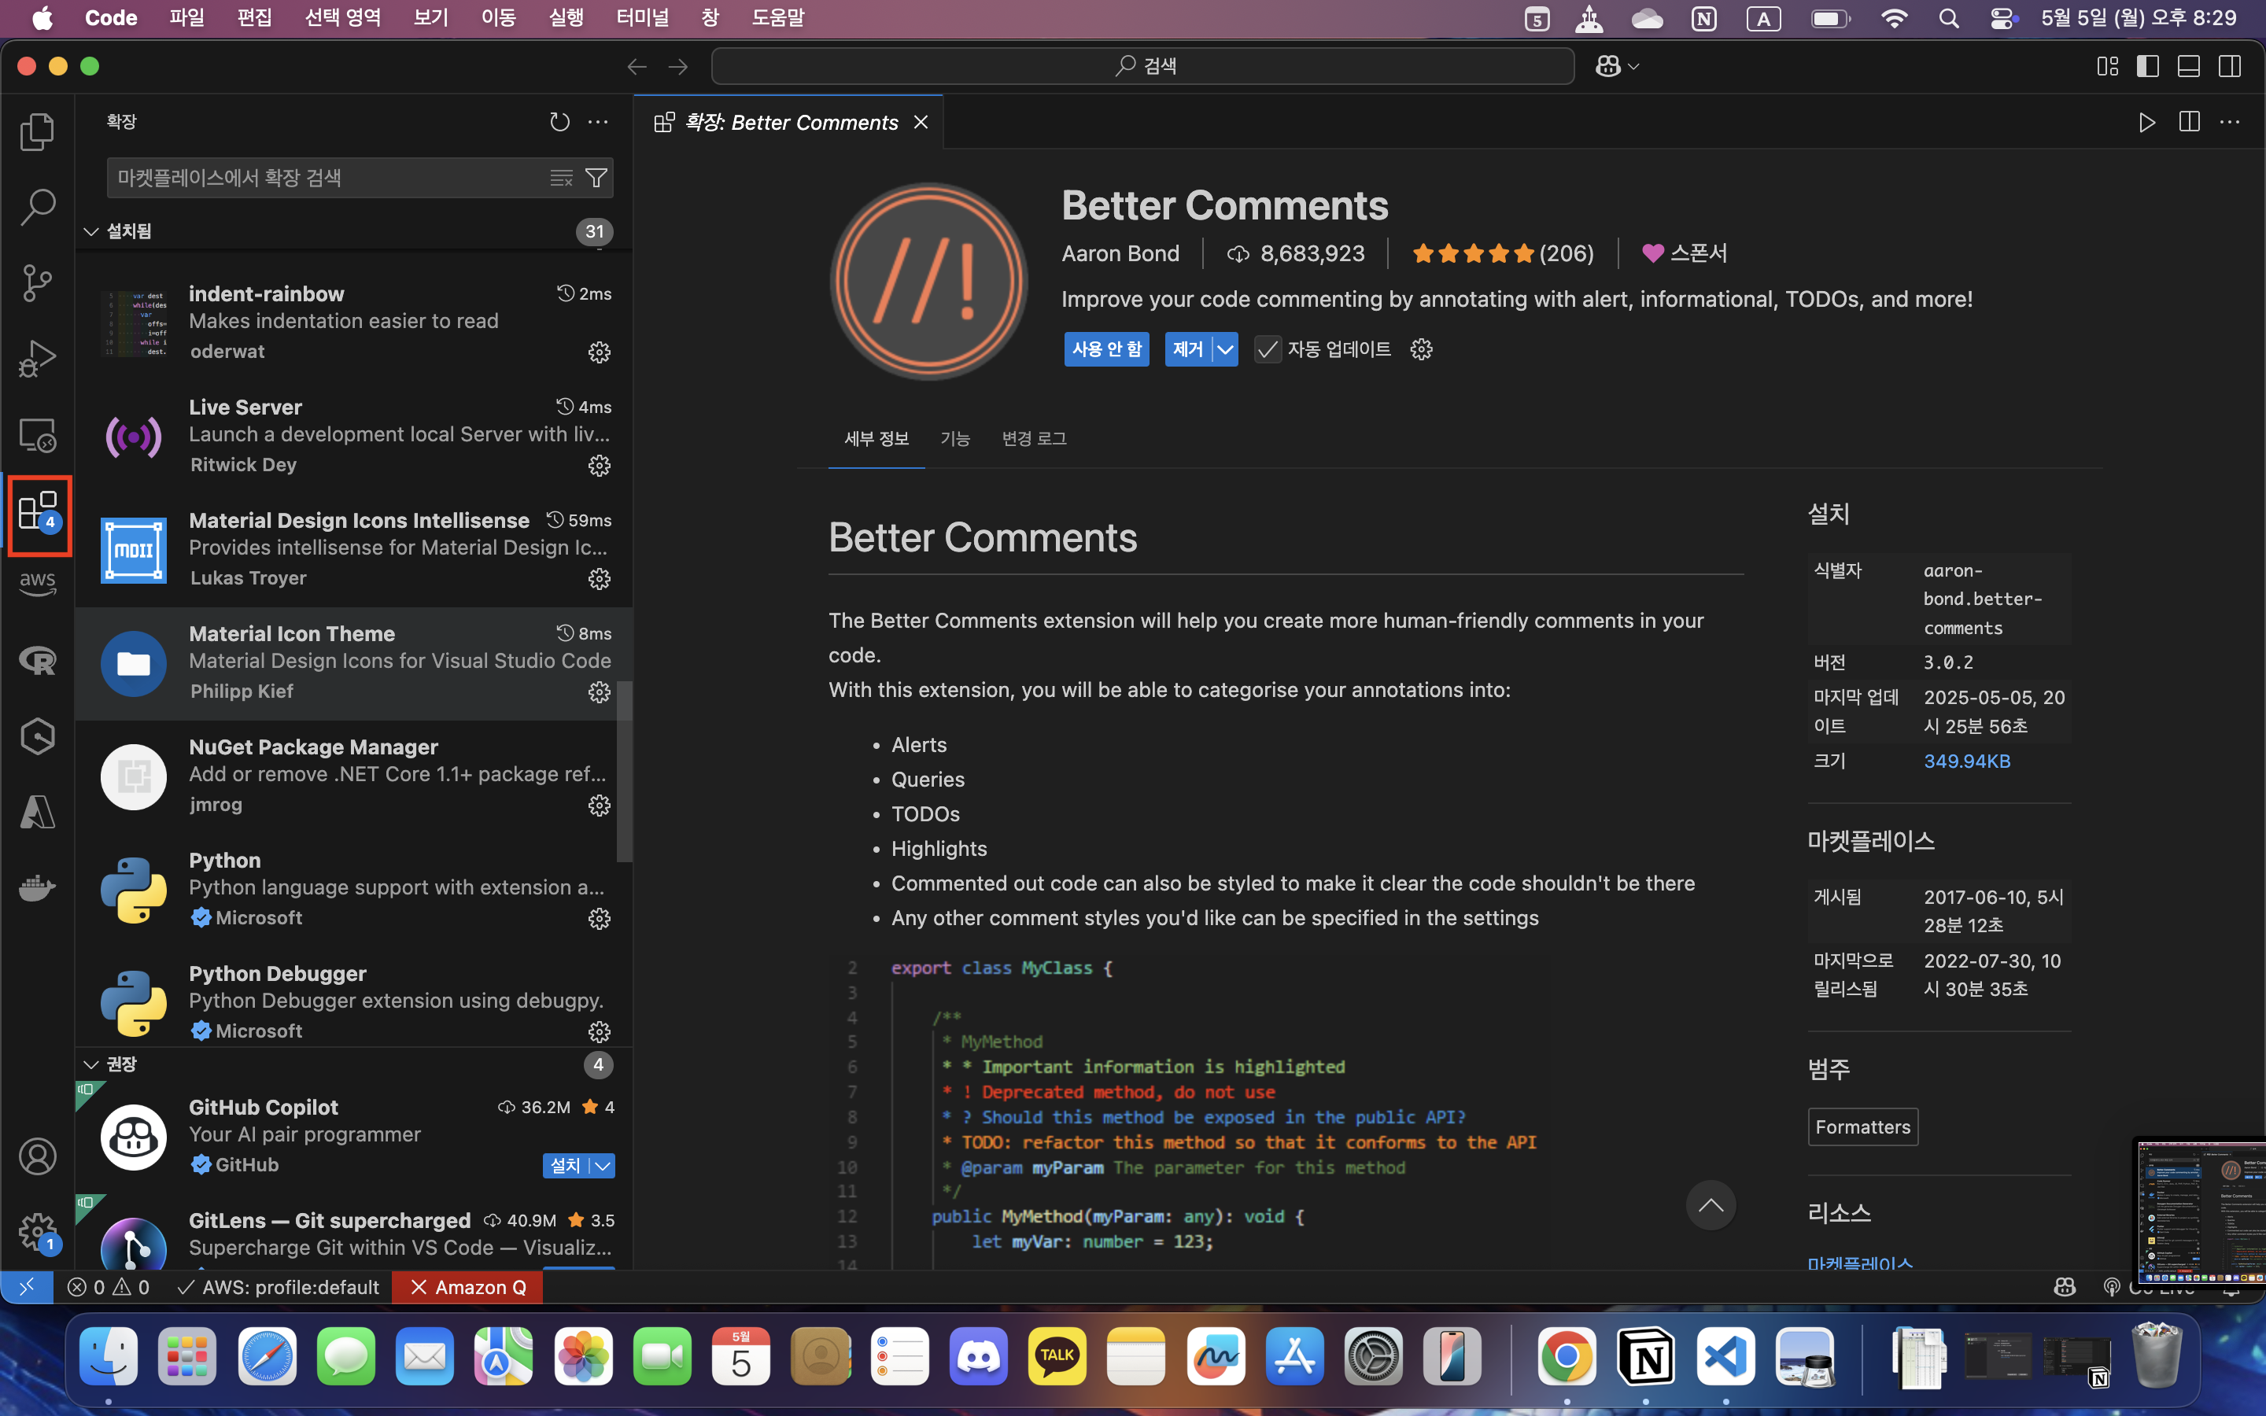Toggle the primary sidebar visibility
Viewport: 2266px width, 1416px height.
coord(2147,65)
